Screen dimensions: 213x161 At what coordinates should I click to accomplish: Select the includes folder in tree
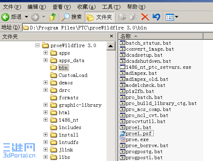(x=70, y=127)
